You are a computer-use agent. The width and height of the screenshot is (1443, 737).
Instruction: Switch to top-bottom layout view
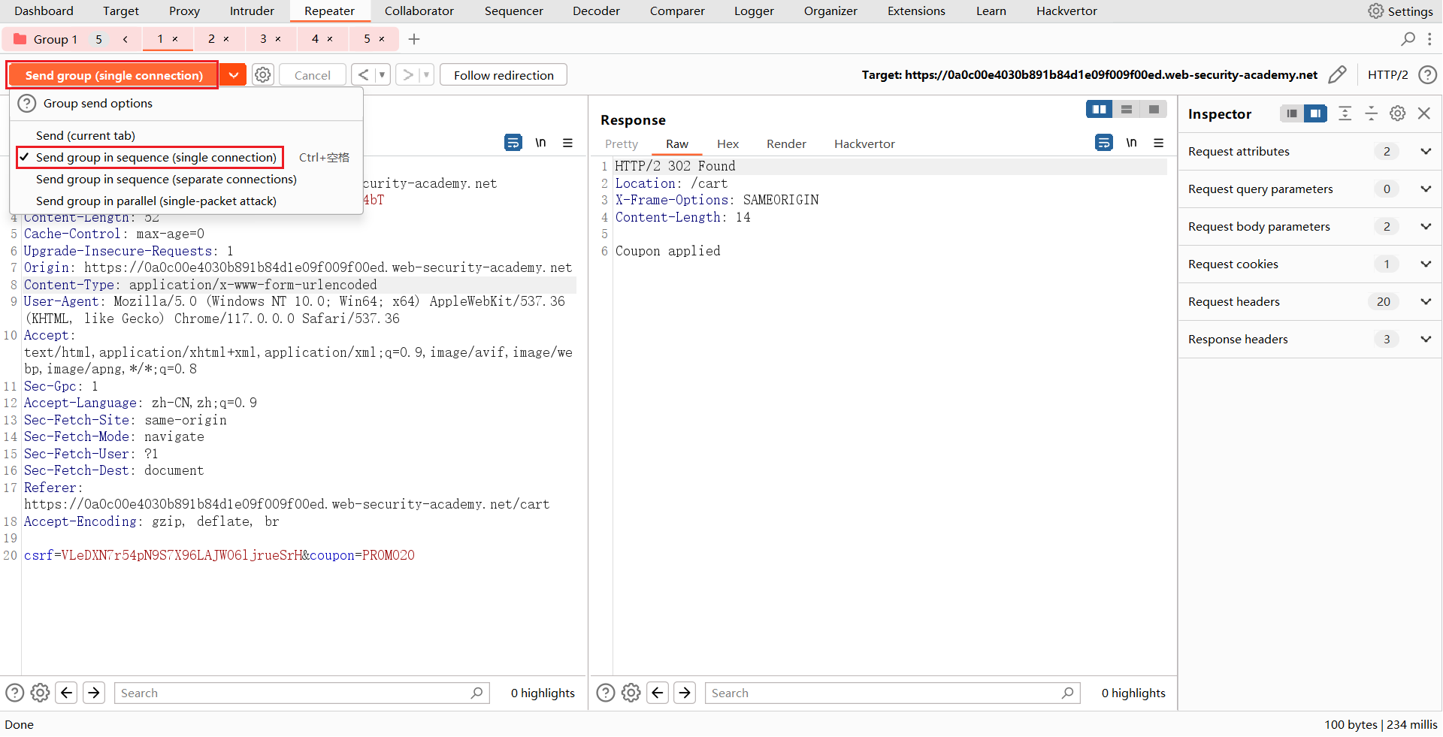(1127, 110)
